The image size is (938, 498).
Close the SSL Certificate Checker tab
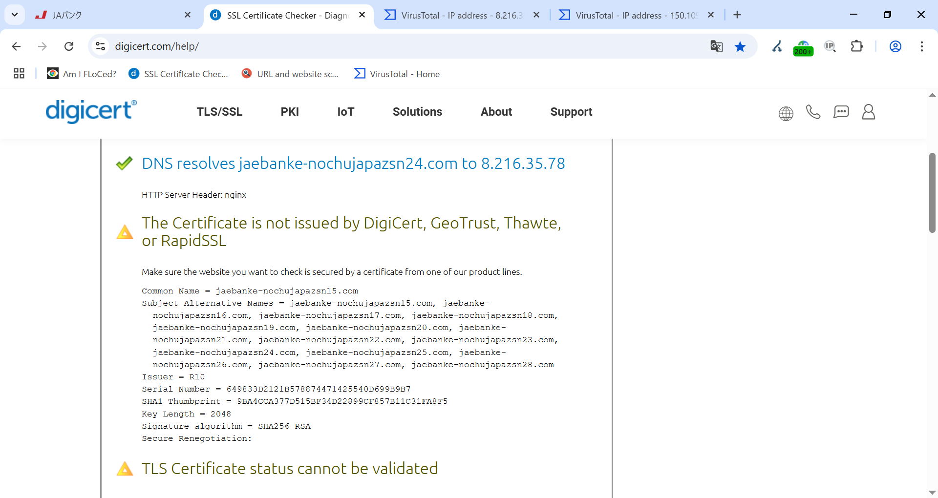(x=362, y=15)
